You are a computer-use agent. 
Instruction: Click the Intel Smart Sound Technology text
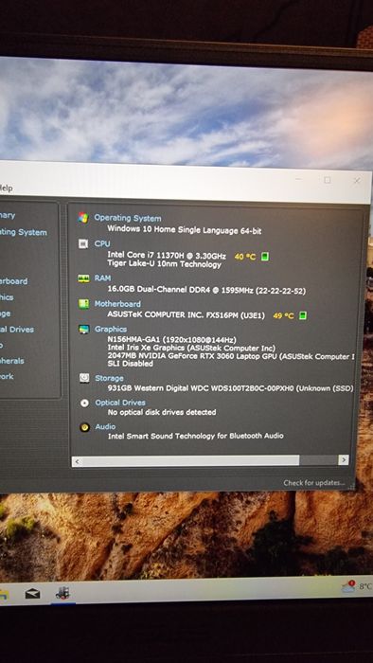pyautogui.click(x=196, y=436)
